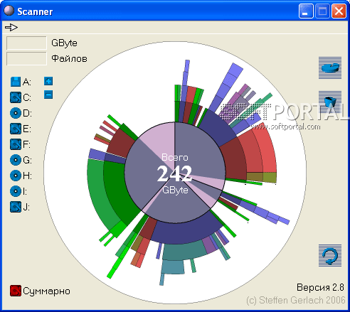Image resolution: width=350 pixels, height=312 pixels.
Task: Open the blue pie chart disk button
Action: (330, 68)
